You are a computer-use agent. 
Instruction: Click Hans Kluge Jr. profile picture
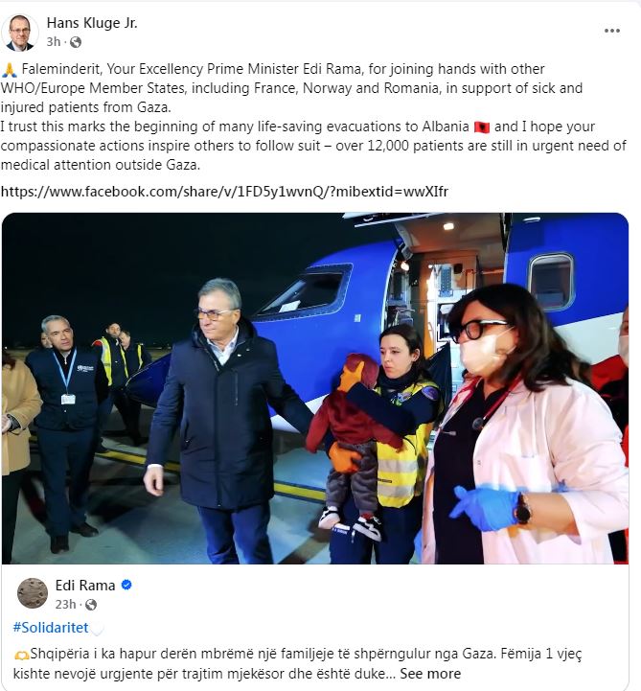coord(20,33)
